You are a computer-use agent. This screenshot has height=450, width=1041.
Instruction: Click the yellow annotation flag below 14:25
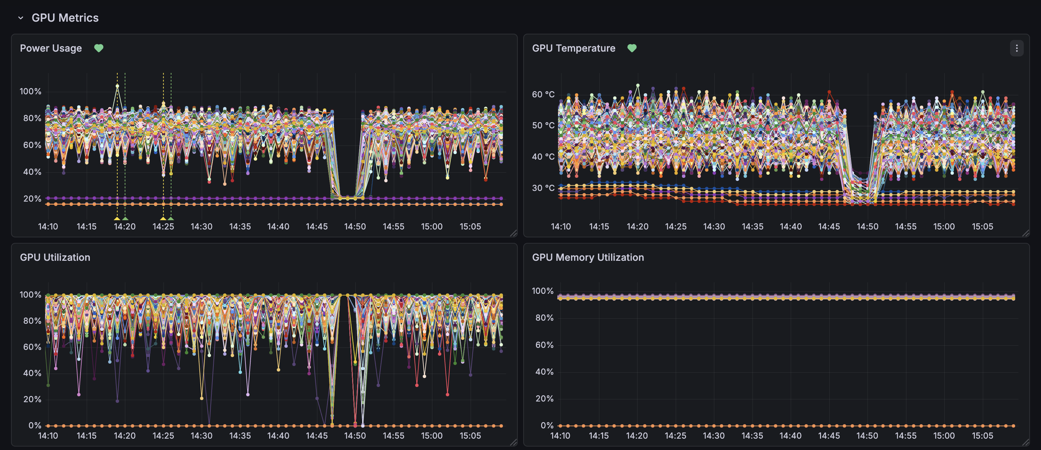(x=163, y=219)
